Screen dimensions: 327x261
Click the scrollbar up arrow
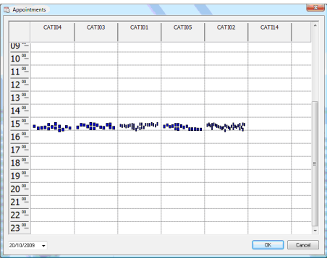[315, 25]
